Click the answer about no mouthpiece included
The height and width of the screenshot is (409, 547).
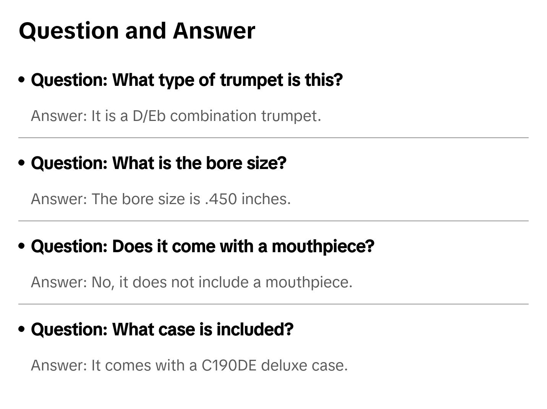[x=191, y=282]
